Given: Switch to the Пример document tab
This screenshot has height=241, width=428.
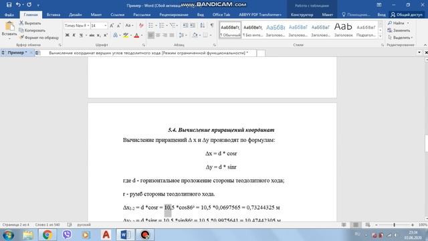Looking at the screenshot, I should 17,53.
